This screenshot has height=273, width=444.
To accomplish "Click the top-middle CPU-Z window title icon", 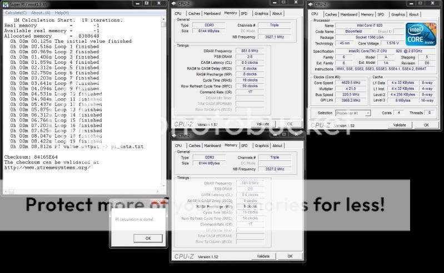I will (x=174, y=3).
